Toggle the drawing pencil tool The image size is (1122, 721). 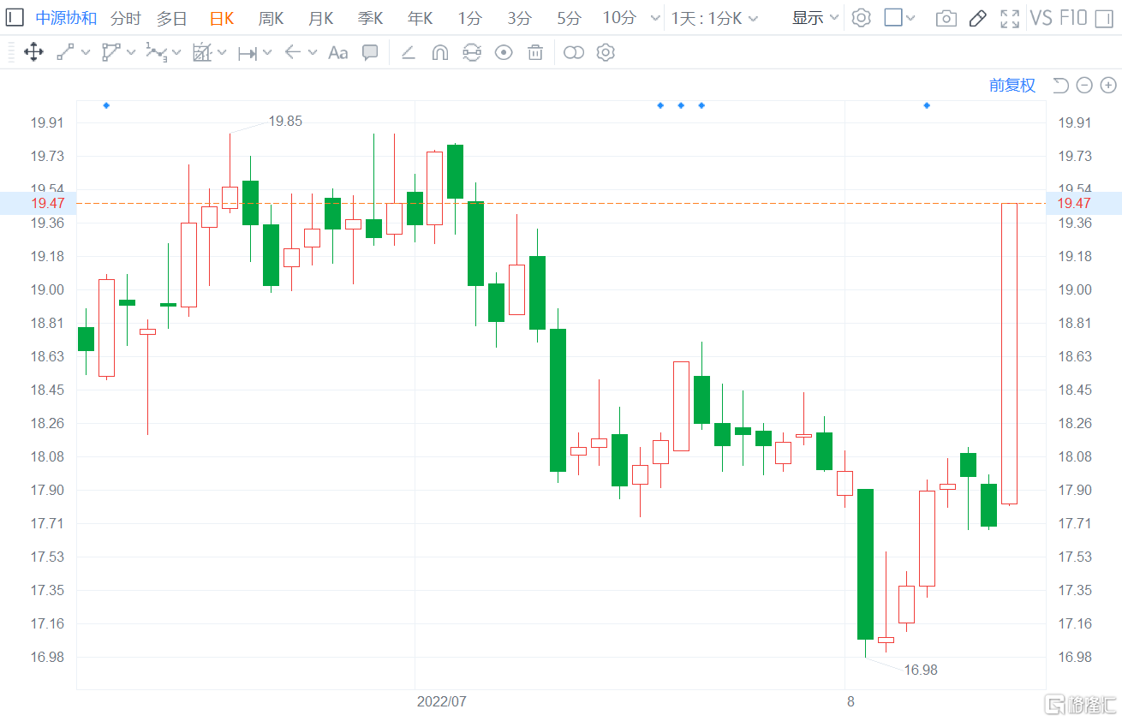(x=977, y=18)
